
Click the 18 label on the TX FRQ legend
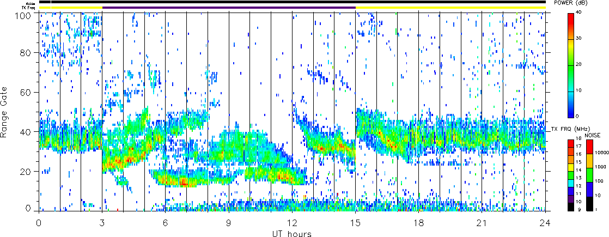point(578,139)
